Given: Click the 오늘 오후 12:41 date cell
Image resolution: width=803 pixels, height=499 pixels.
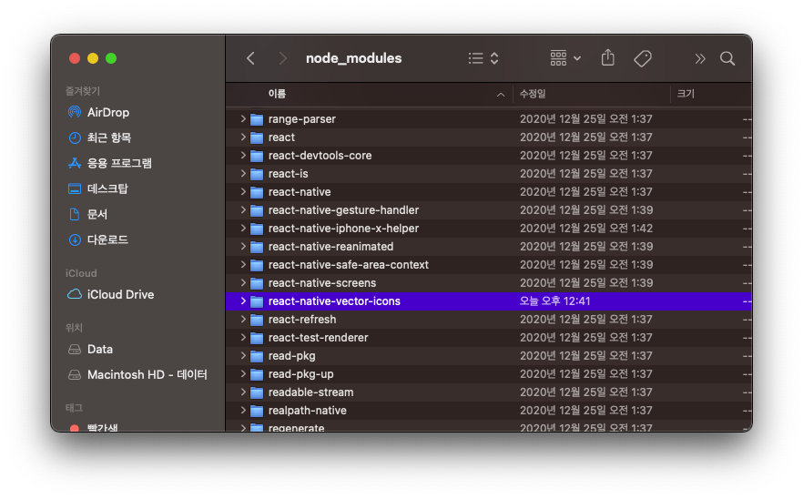Looking at the screenshot, I should (554, 301).
